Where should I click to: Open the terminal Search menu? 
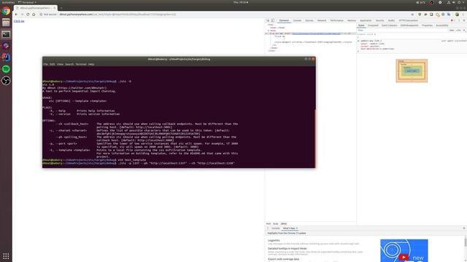[x=69, y=64]
